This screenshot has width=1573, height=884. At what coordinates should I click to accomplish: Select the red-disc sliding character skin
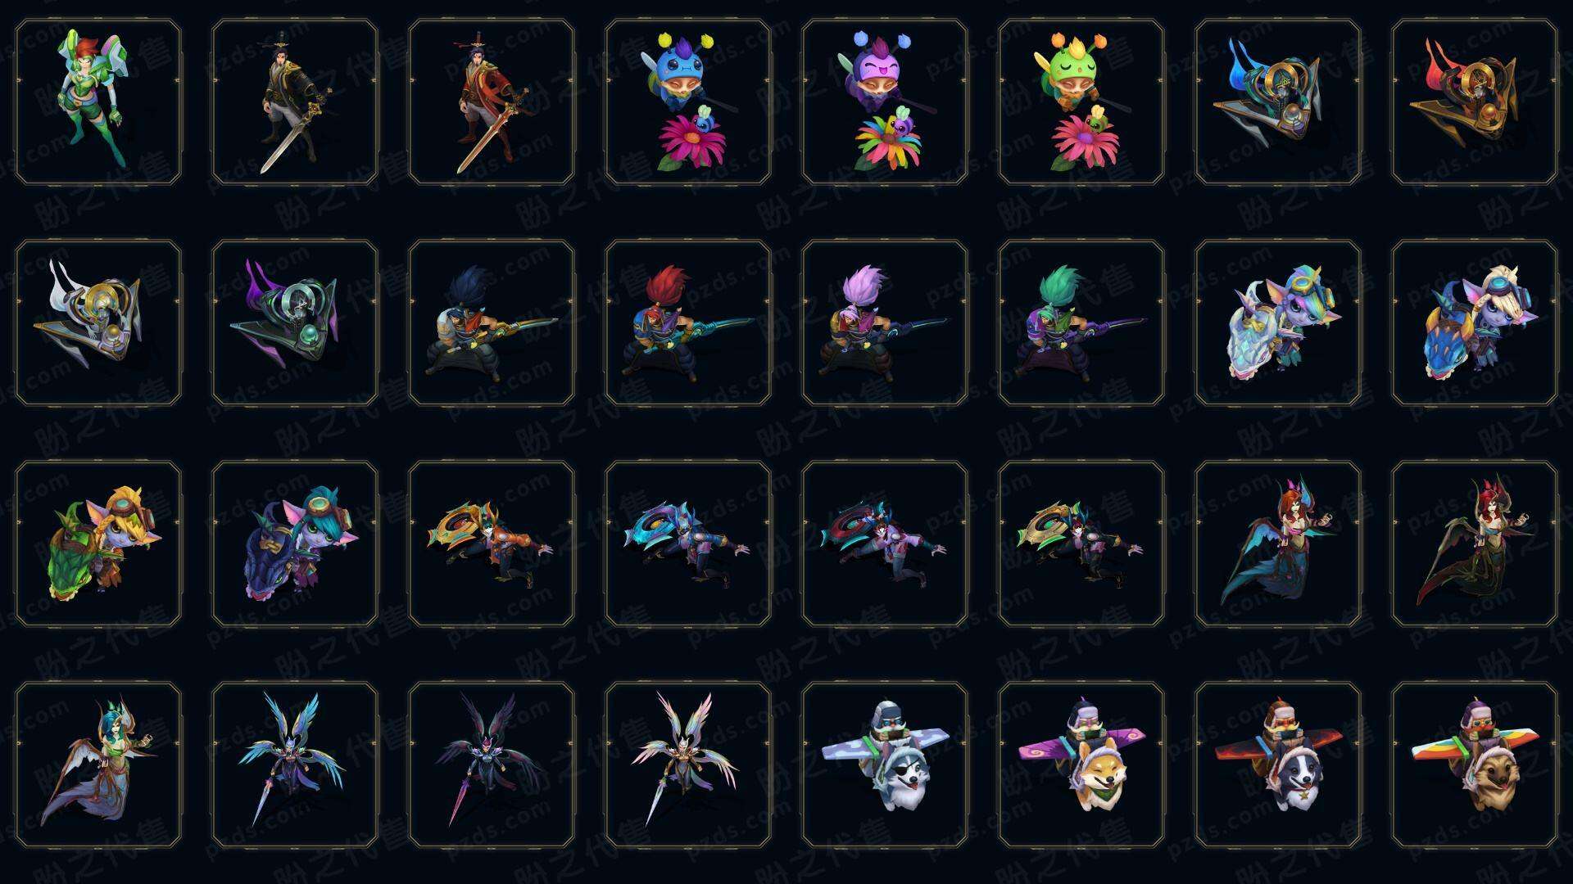coord(885,543)
